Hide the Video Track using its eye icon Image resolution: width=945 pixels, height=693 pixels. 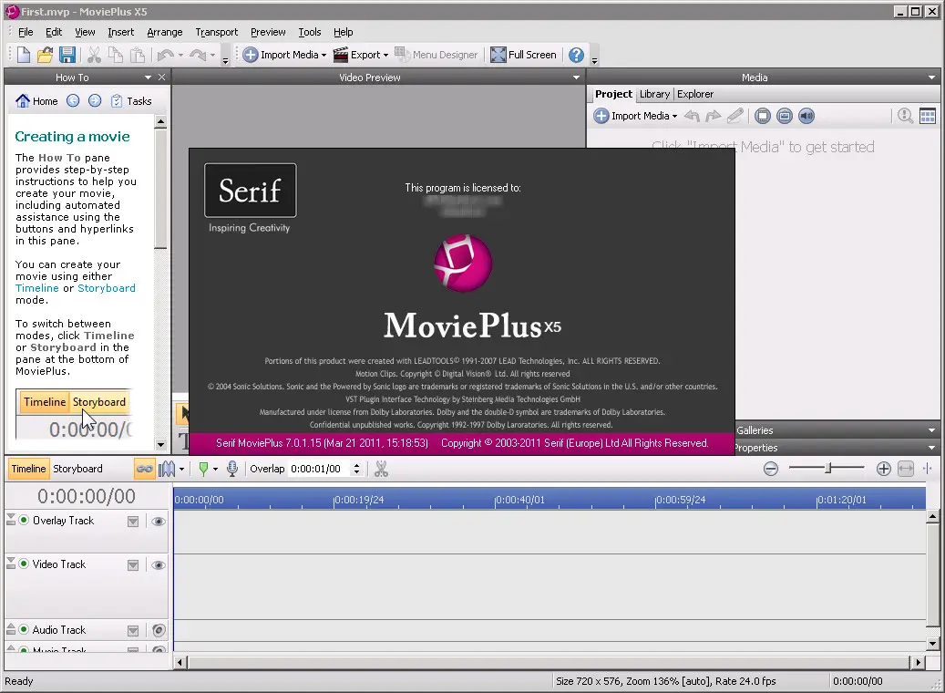pyautogui.click(x=159, y=565)
